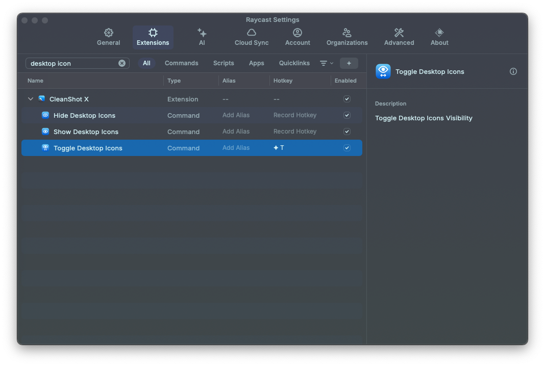Record Hotkey for Show Desktop Icons
Screen dimensions: 545x366
tap(295, 131)
